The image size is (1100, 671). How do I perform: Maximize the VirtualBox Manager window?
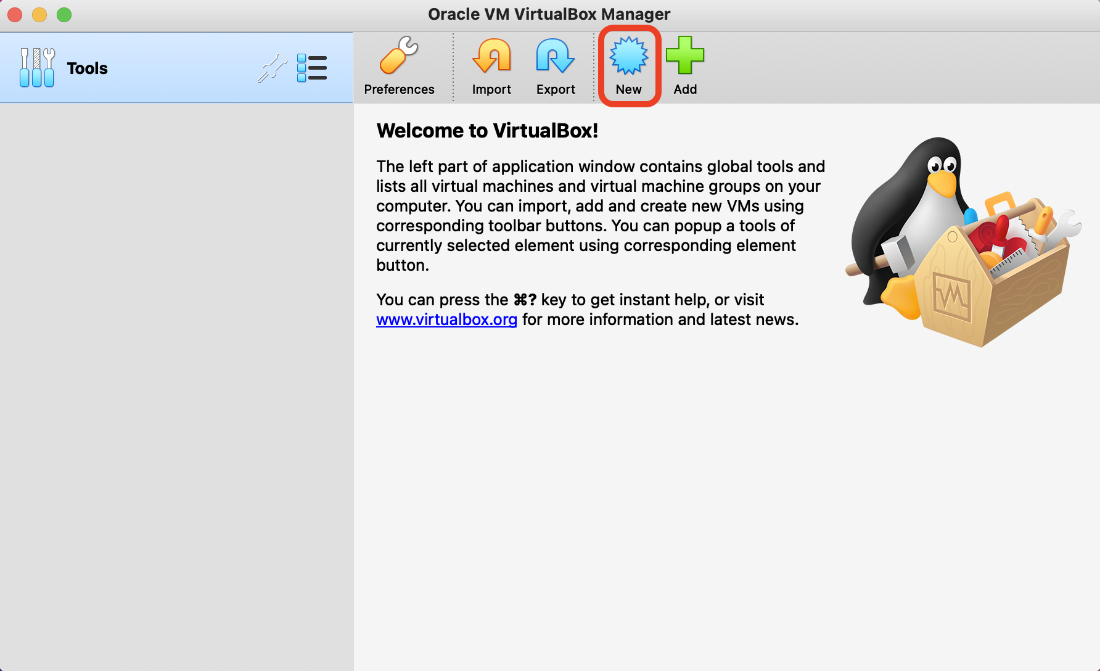[64, 14]
